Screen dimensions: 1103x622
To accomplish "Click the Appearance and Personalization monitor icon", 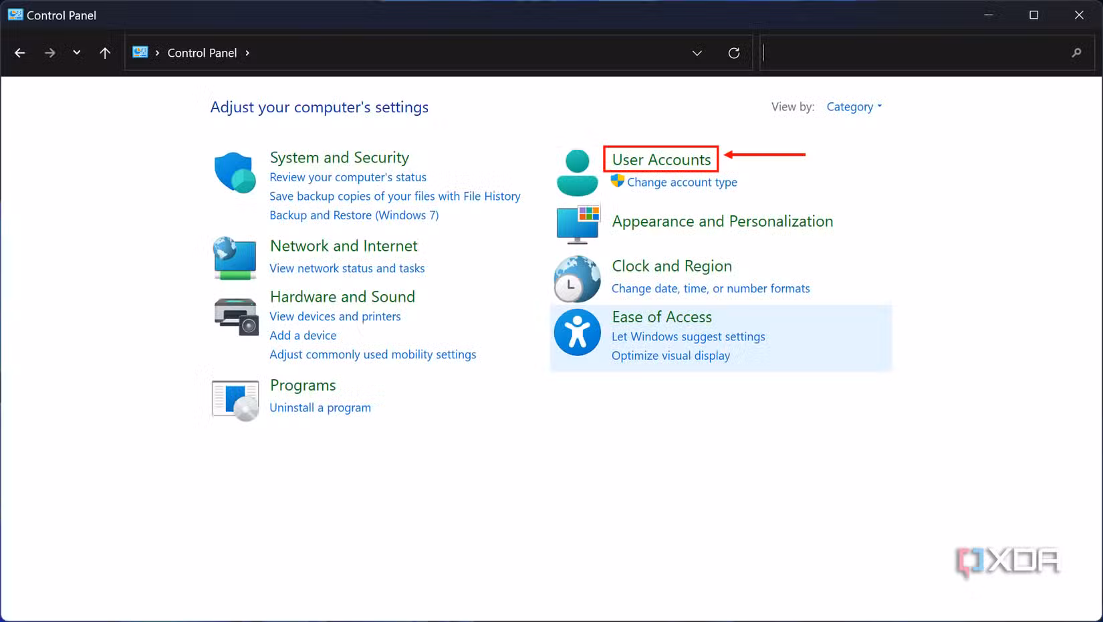I will pyautogui.click(x=578, y=223).
